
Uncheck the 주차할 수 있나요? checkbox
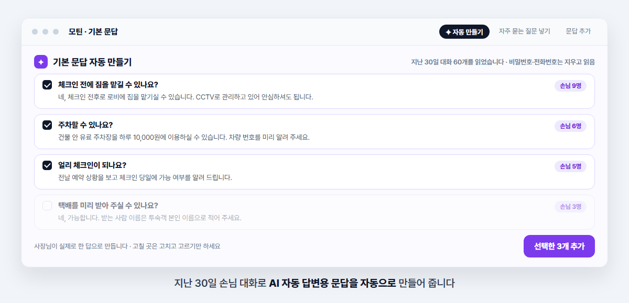click(47, 125)
